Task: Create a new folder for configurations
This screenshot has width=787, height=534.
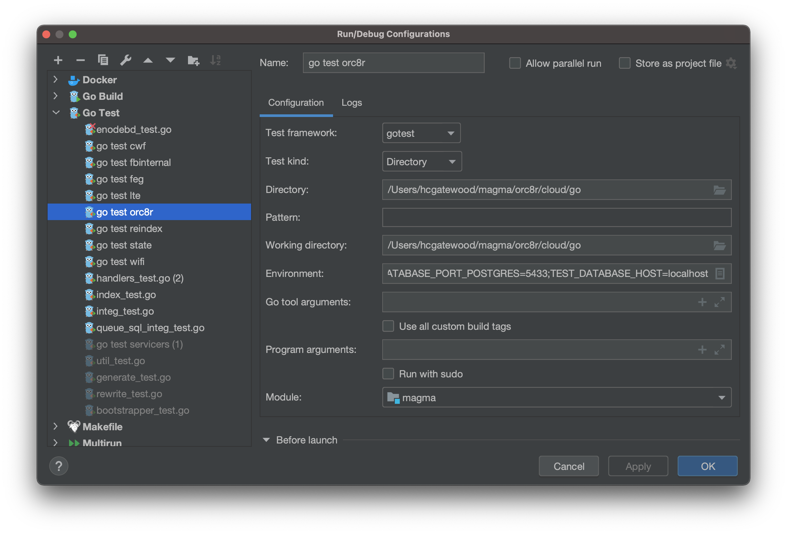Action: 193,60
